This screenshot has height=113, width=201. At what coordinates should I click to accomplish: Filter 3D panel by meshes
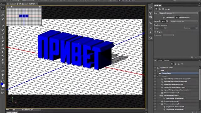[175, 64]
